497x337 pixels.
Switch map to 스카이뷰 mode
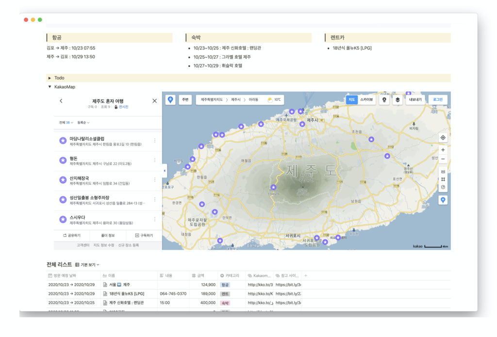point(366,99)
